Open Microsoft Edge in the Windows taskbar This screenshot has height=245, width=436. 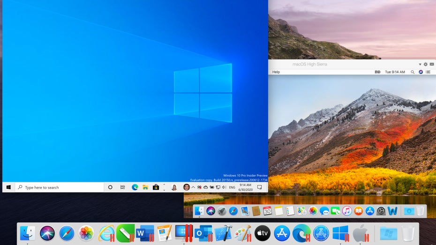pyautogui.click(x=135, y=187)
